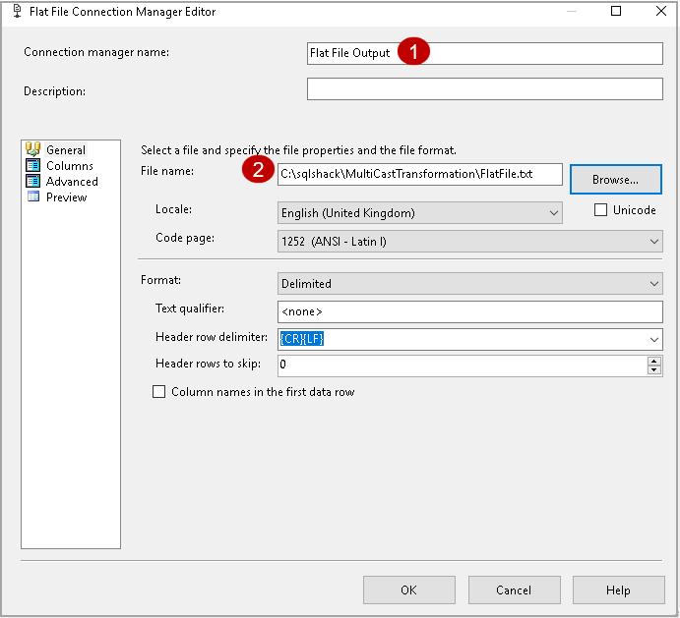Click the Columns page icon

click(x=32, y=166)
